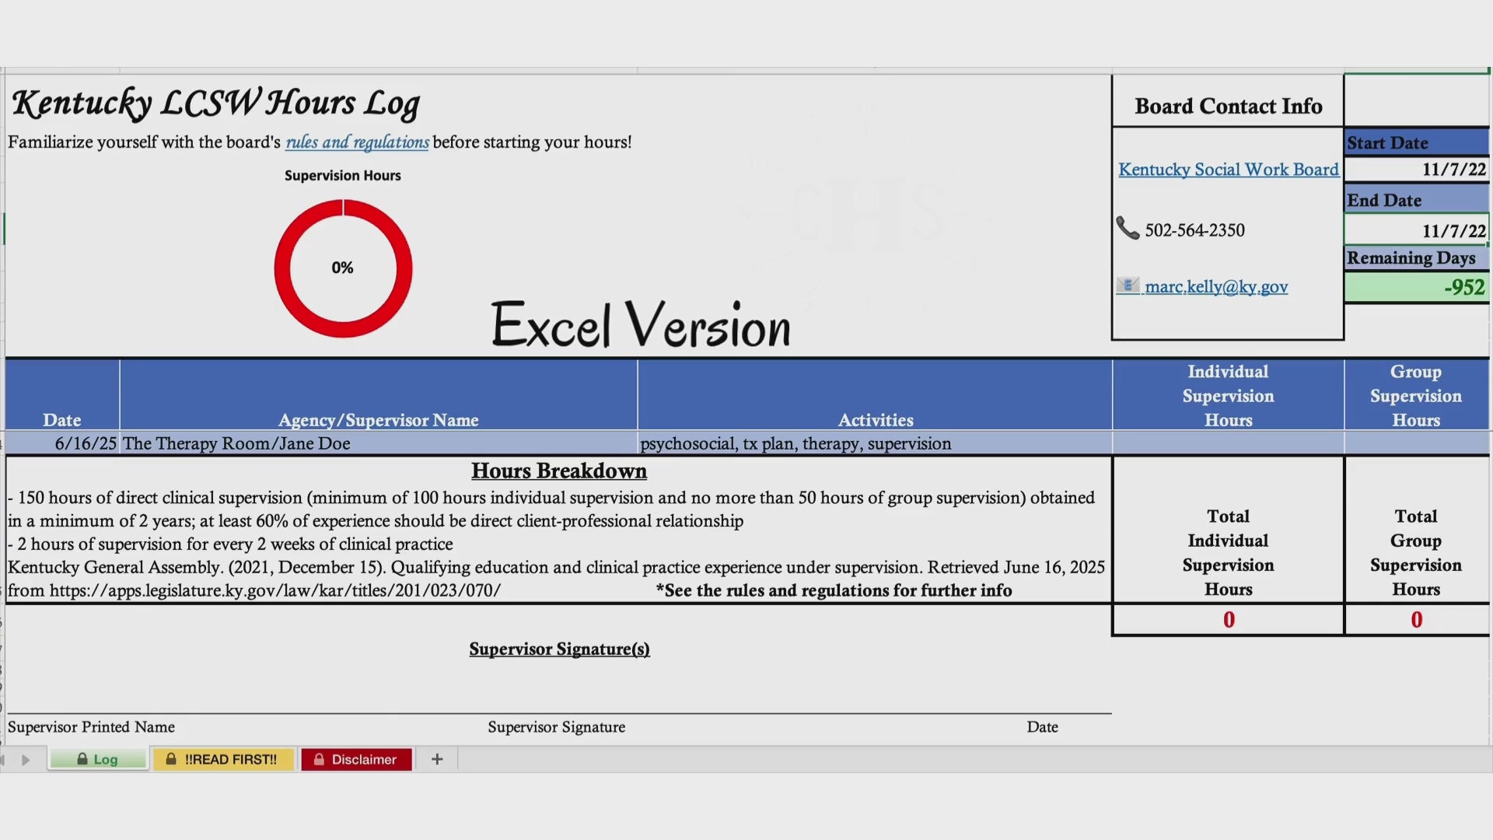Click the email icon beside marc.kelly@ky.gov
The height and width of the screenshot is (840, 1493).
tap(1128, 285)
